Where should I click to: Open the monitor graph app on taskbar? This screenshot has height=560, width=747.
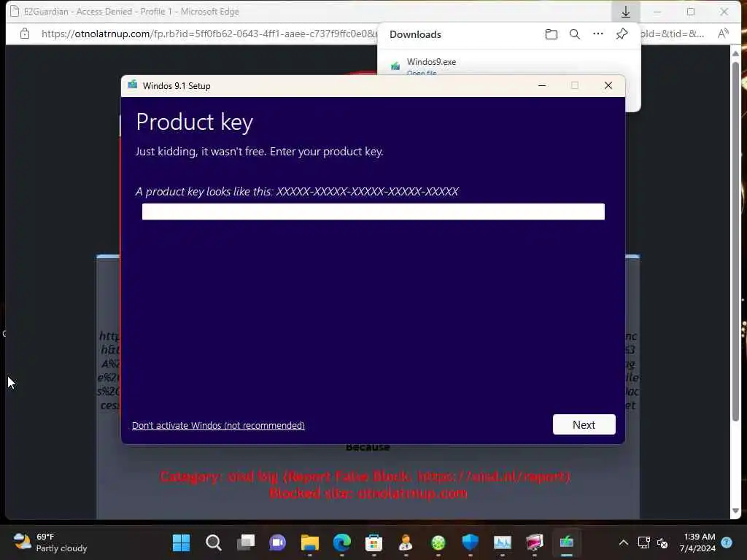coord(502,542)
